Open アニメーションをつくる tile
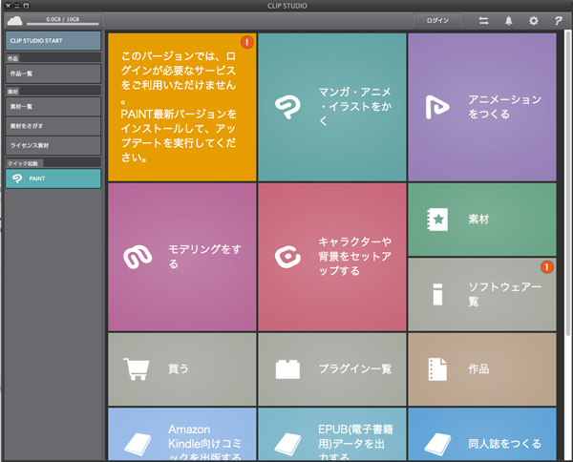The width and height of the screenshot is (573, 462). coord(482,107)
